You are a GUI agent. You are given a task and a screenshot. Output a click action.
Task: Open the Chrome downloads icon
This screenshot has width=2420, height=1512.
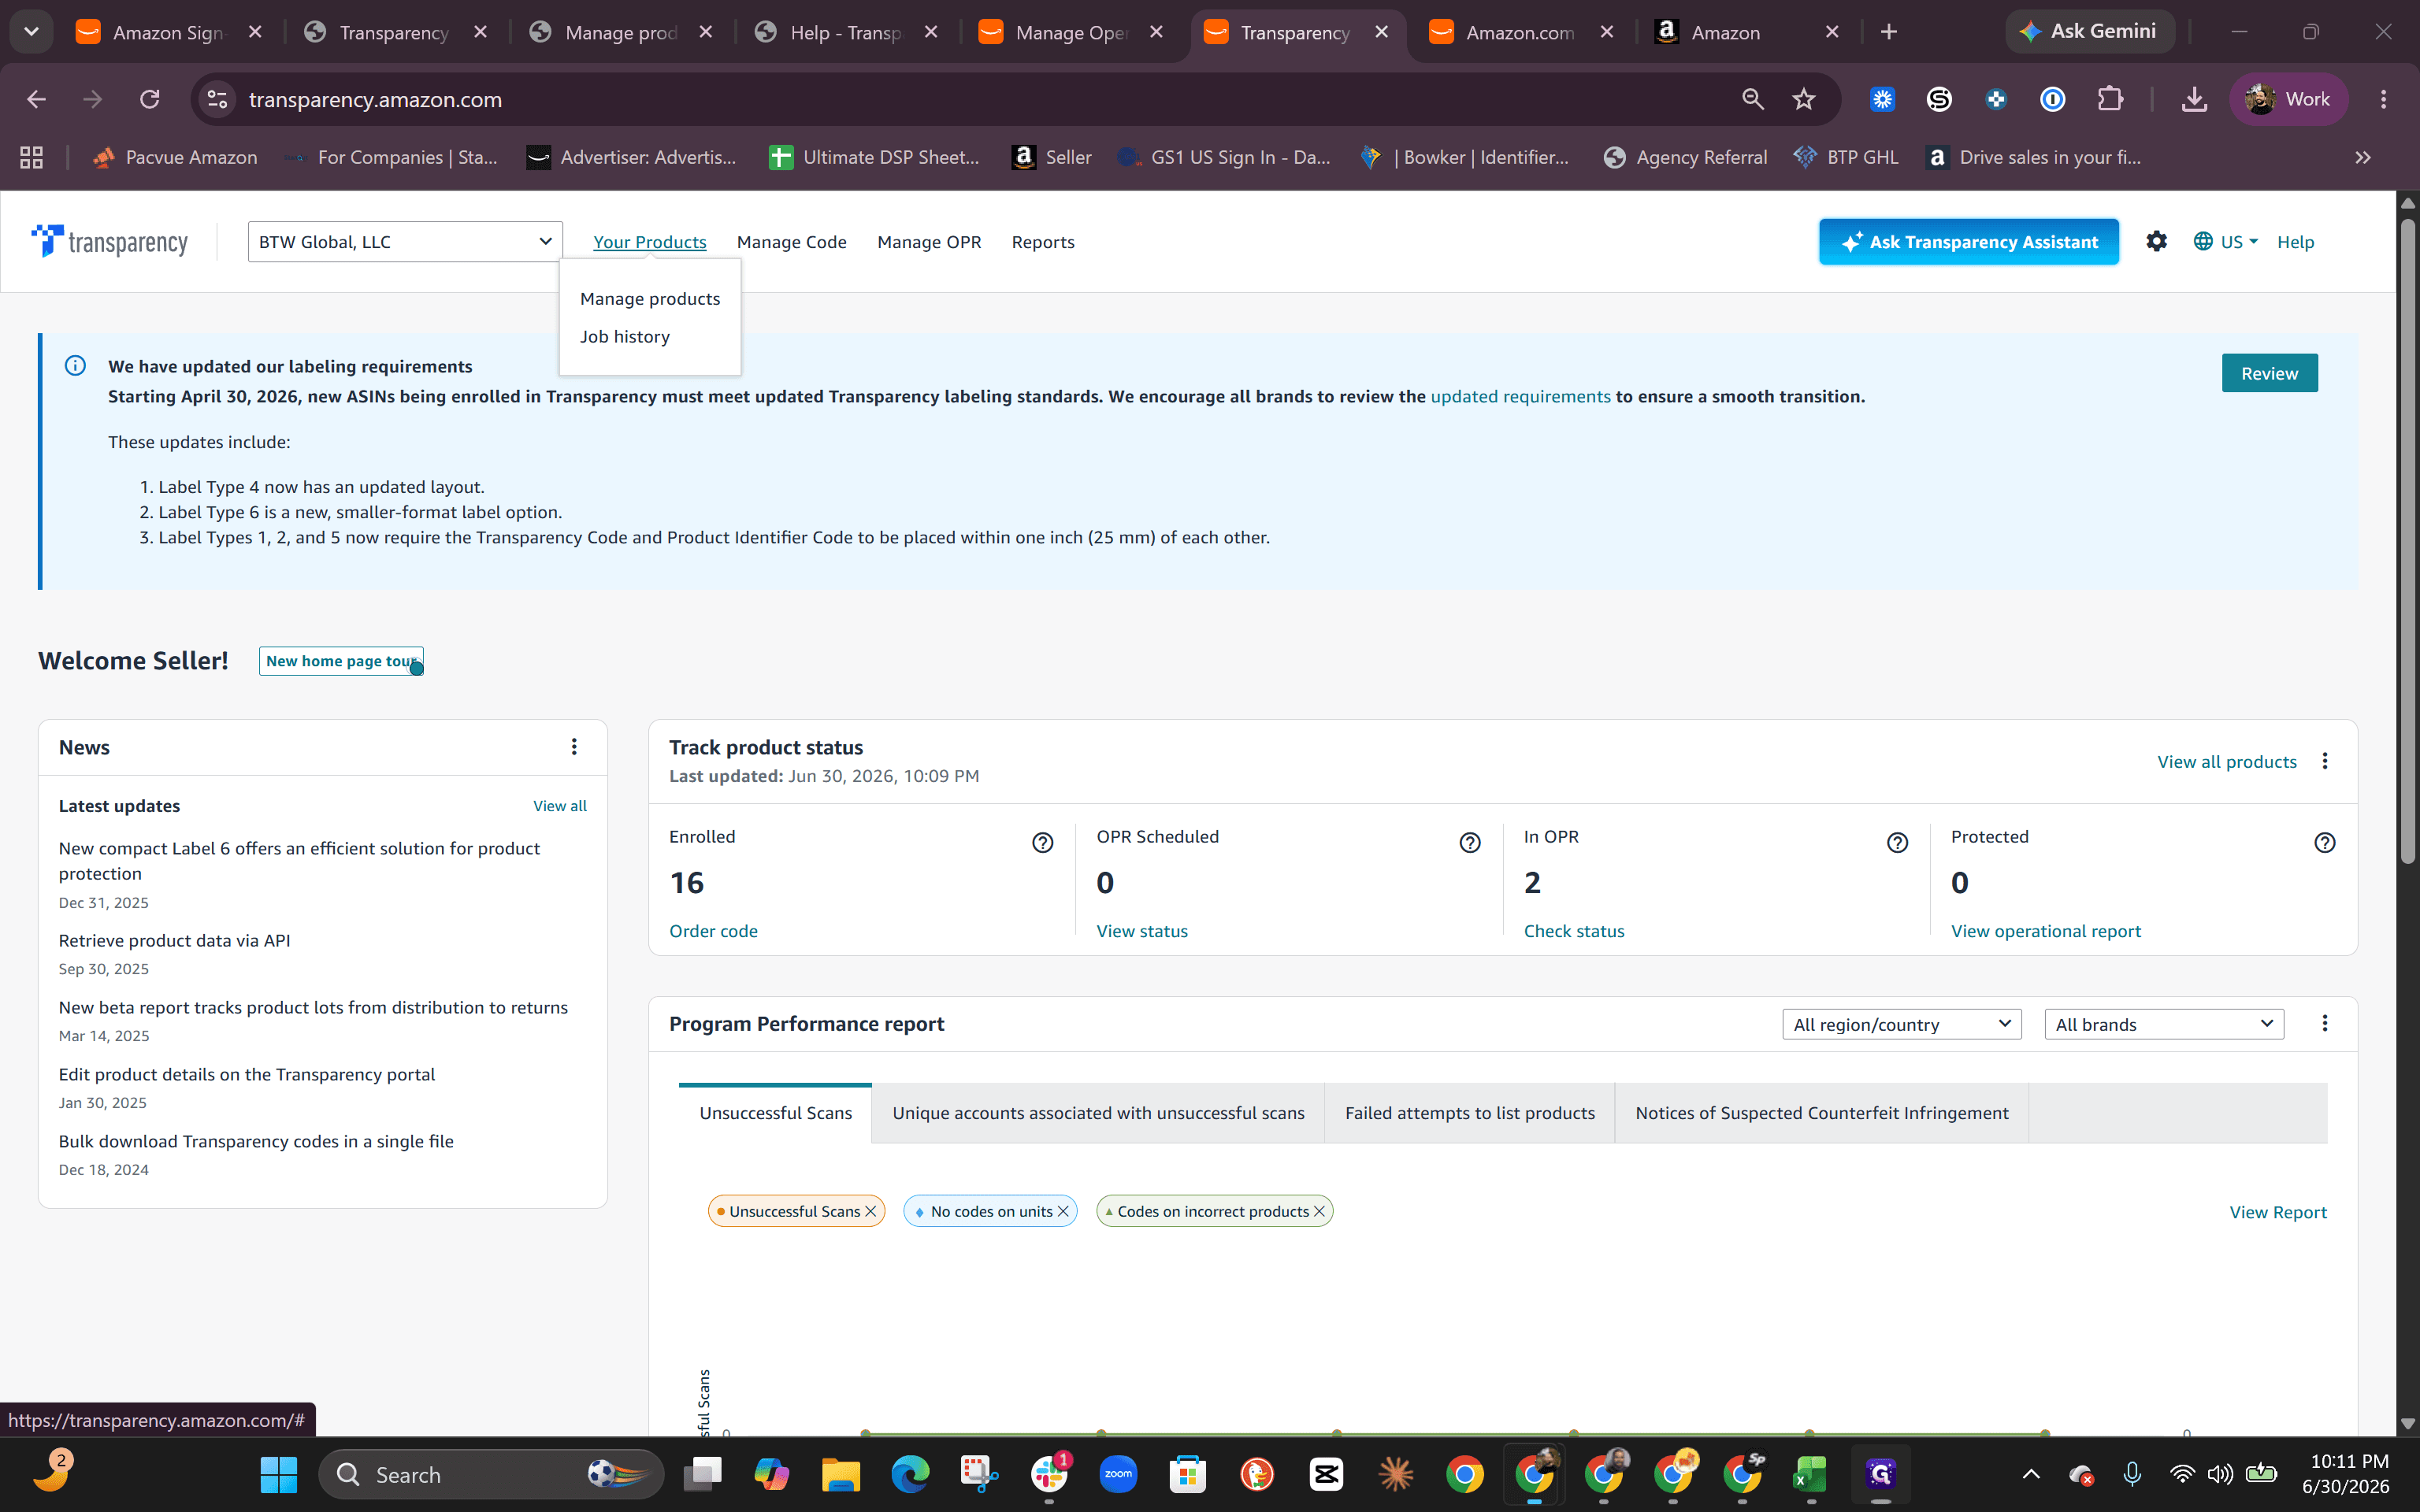pos(2194,99)
